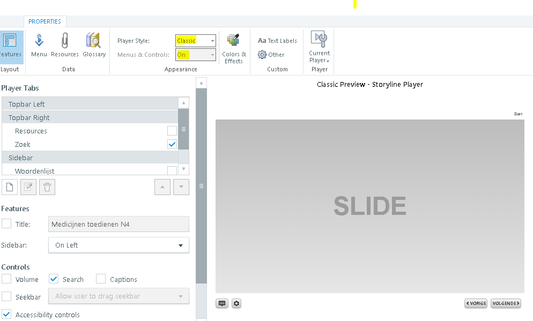Enable the Resources tab checkbox
The image size is (533, 321).
point(172,131)
